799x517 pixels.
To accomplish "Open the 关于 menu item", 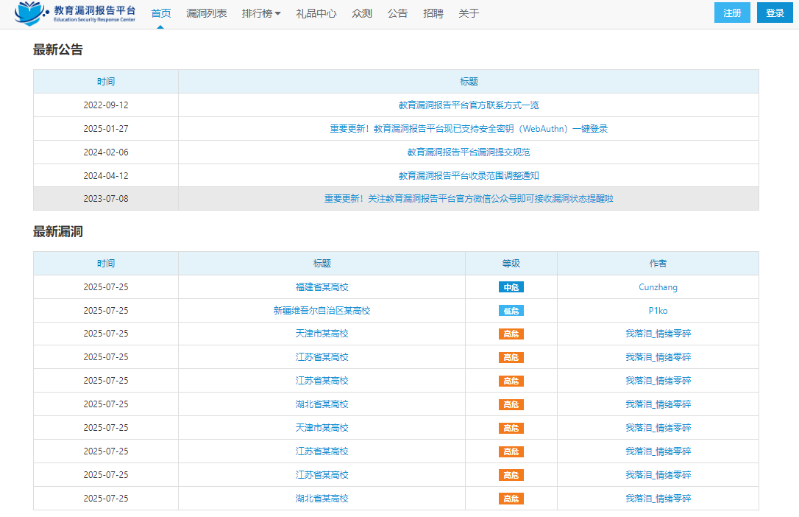I will pos(469,13).
